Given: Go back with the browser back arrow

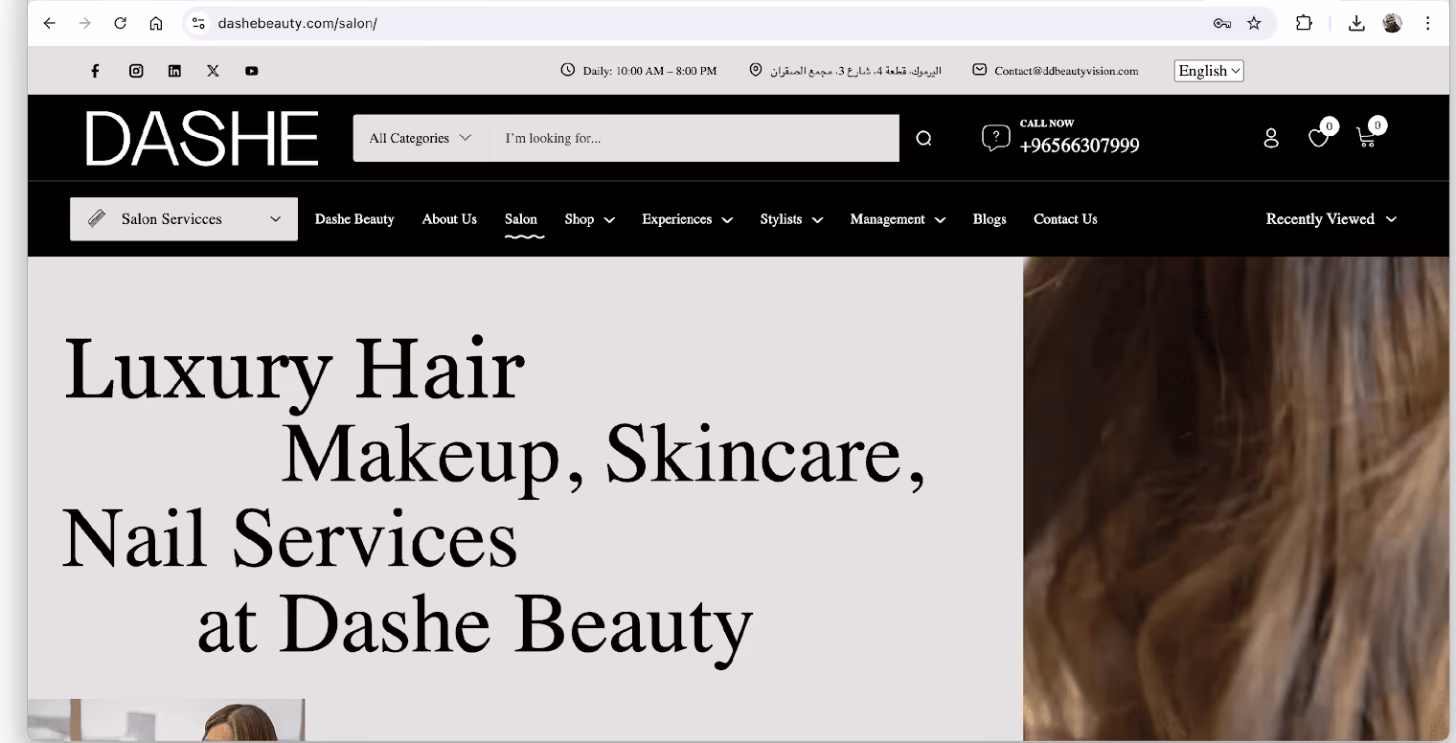Looking at the screenshot, I should click(49, 23).
